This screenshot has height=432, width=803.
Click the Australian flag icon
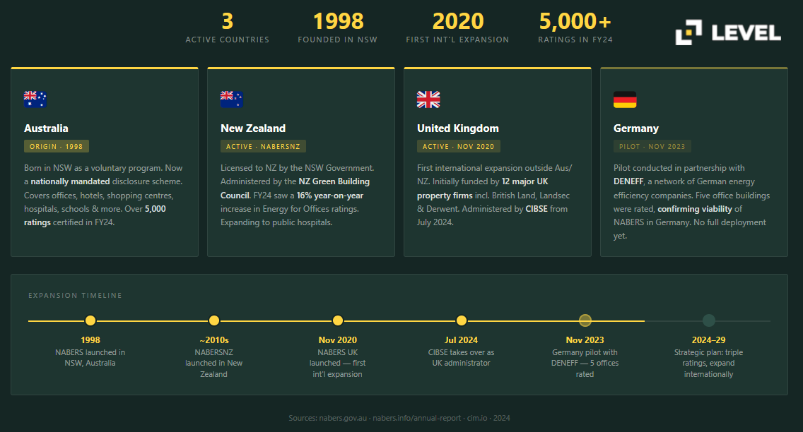coord(36,100)
